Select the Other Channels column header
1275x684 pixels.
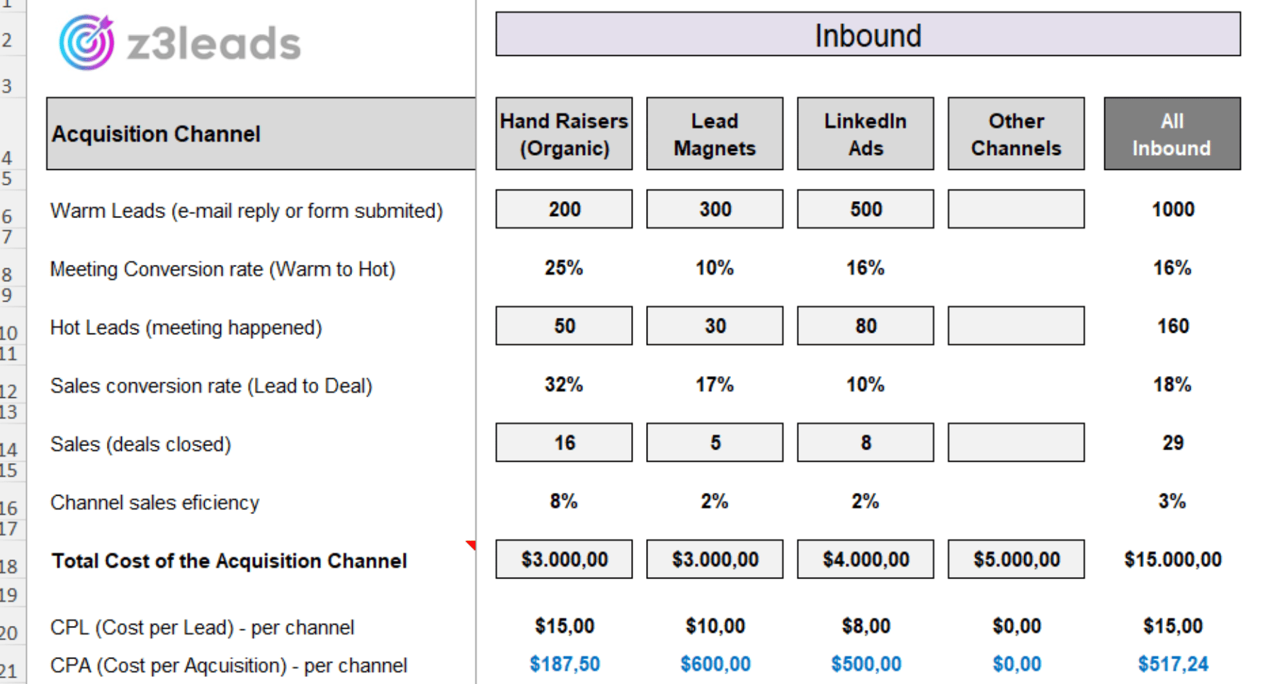point(1016,134)
